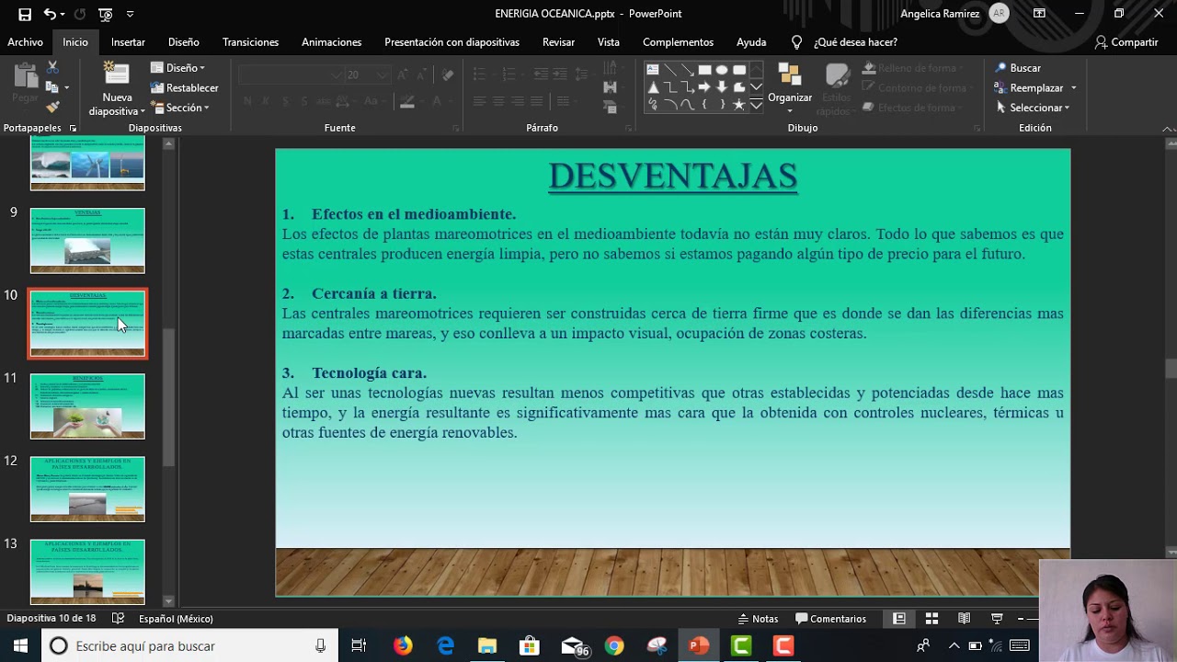Select the freeform scribble shape
1177x662 pixels.
tap(653, 105)
